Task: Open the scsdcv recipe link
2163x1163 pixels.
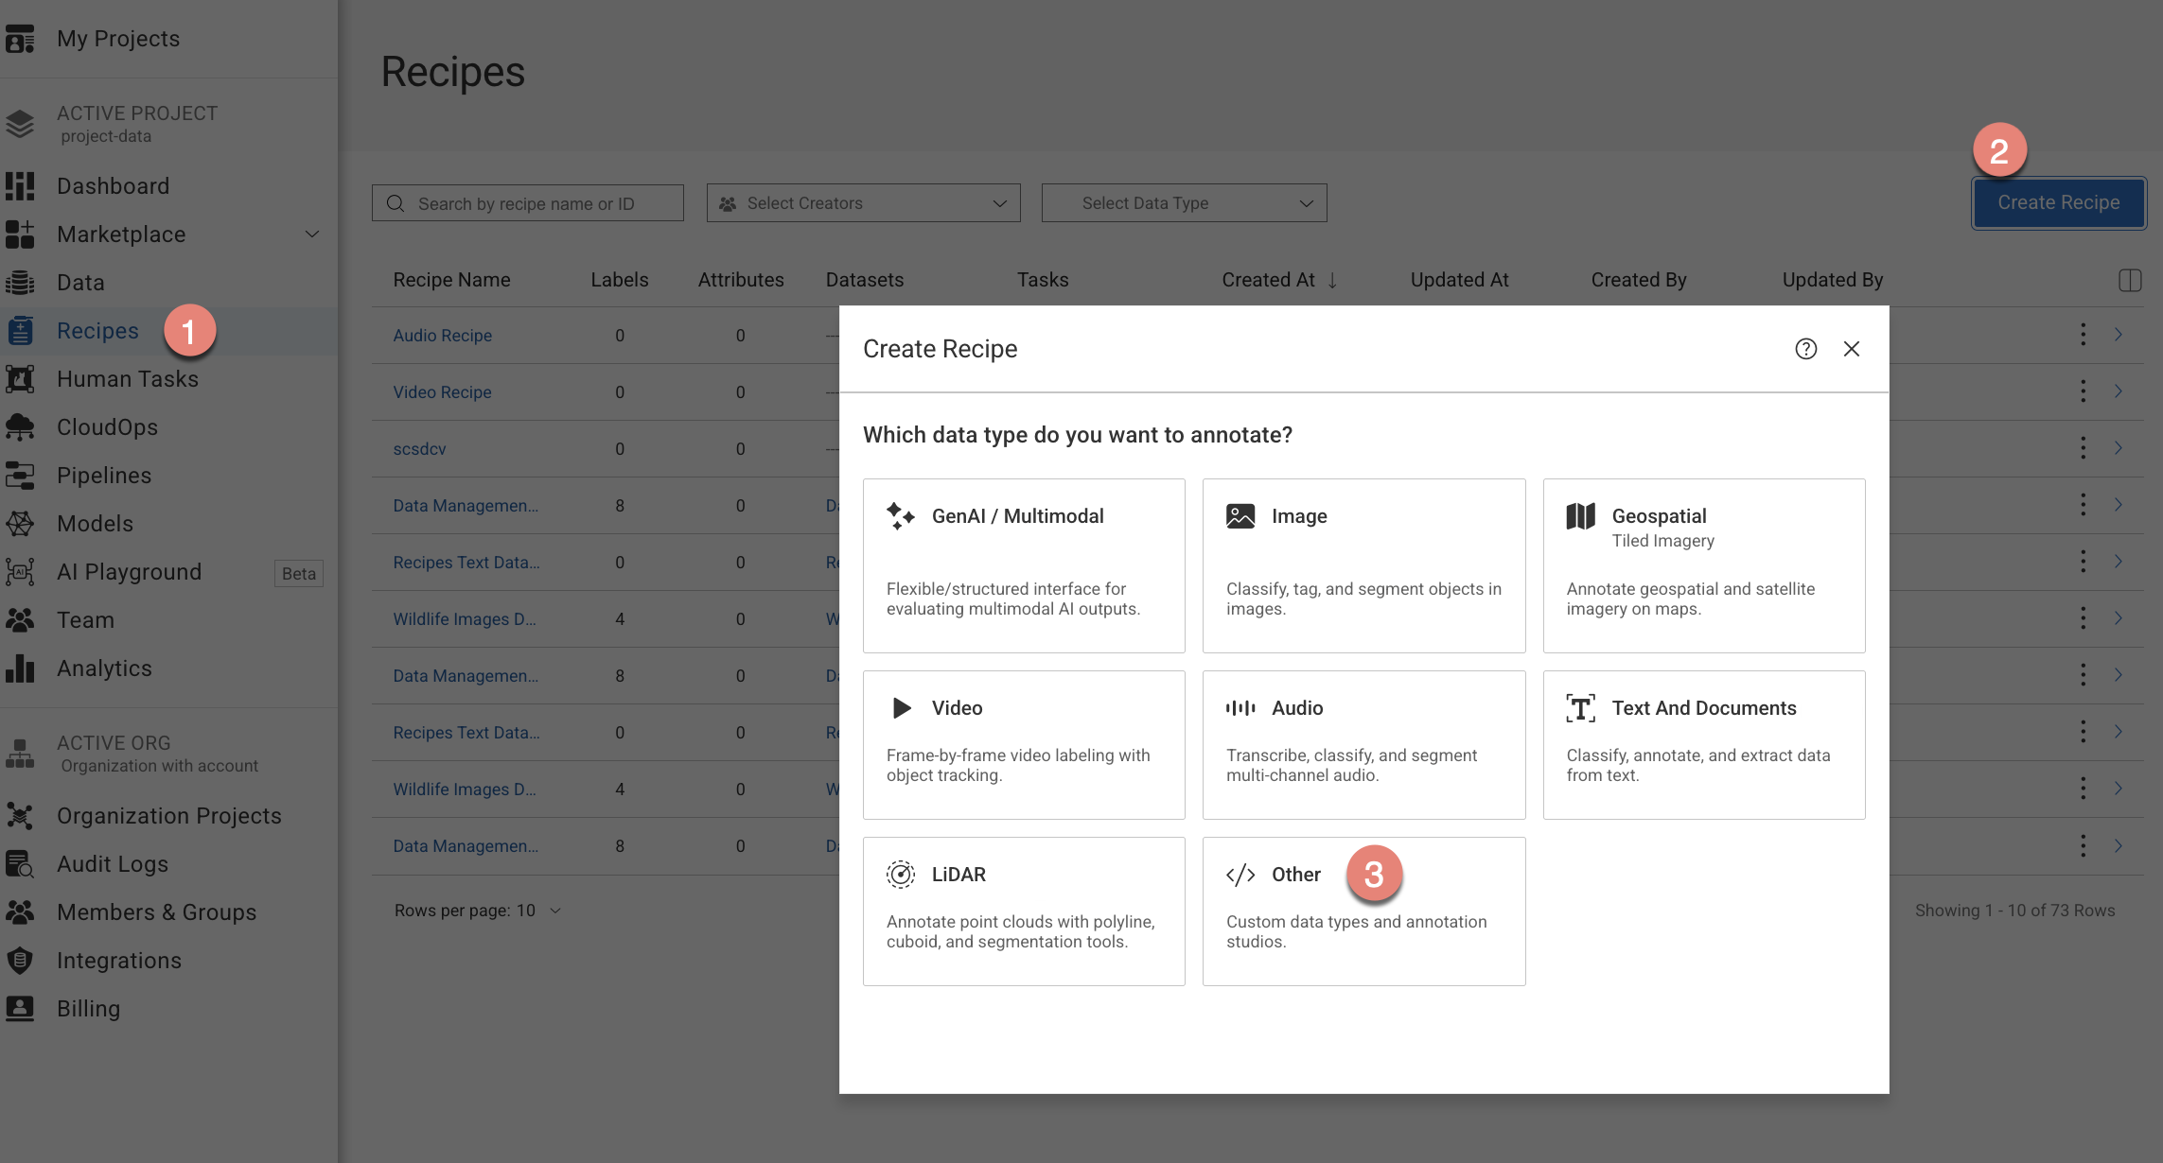Action: [419, 449]
